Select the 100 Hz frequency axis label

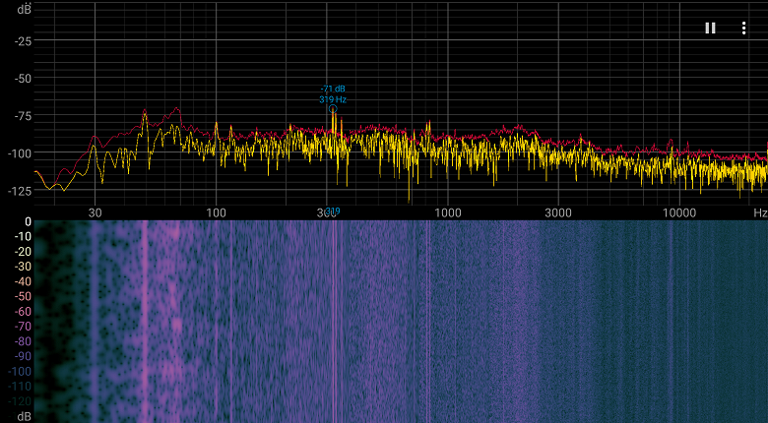pyautogui.click(x=216, y=212)
